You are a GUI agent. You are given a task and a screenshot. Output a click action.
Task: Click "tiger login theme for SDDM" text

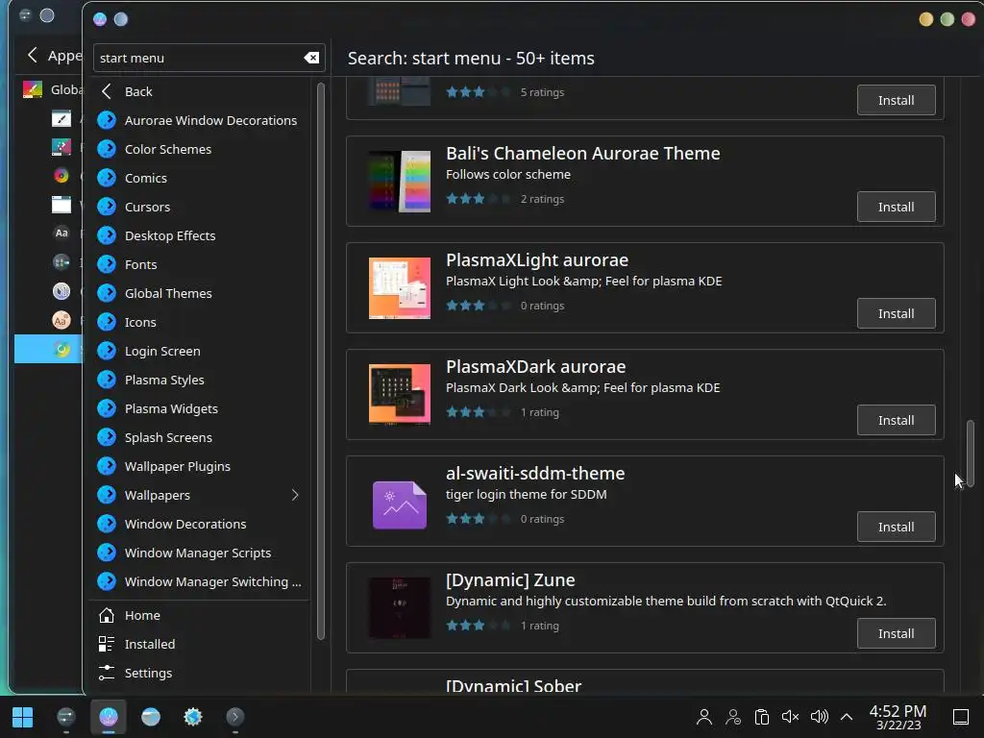tap(526, 495)
